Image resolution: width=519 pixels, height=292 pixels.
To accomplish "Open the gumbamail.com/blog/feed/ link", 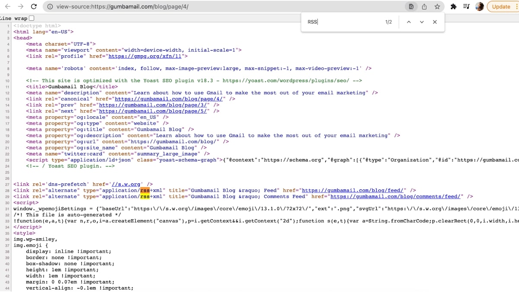I will coord(353,190).
